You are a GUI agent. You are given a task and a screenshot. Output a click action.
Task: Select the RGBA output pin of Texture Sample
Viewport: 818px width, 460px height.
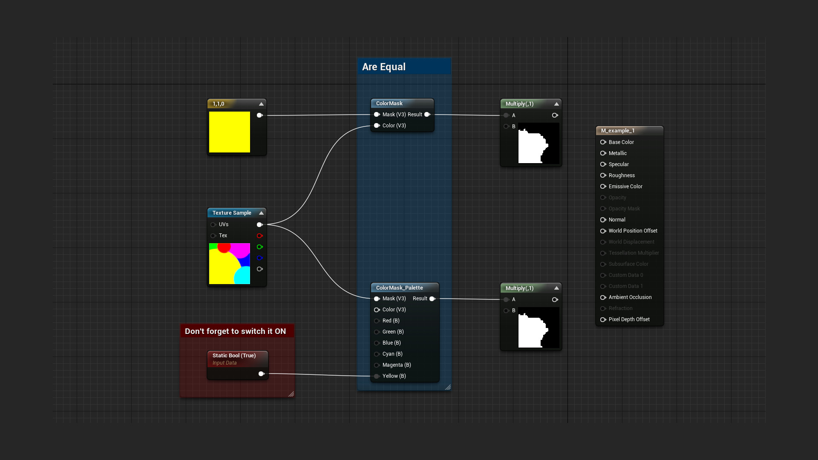(x=260, y=269)
